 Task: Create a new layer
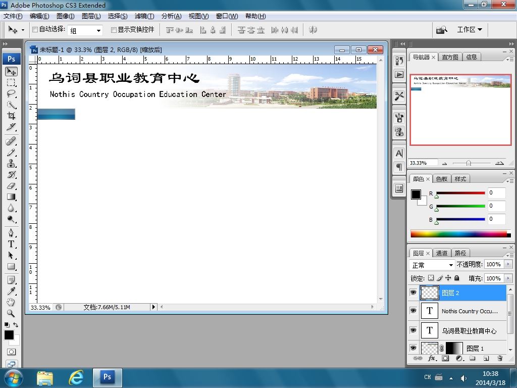point(486,358)
